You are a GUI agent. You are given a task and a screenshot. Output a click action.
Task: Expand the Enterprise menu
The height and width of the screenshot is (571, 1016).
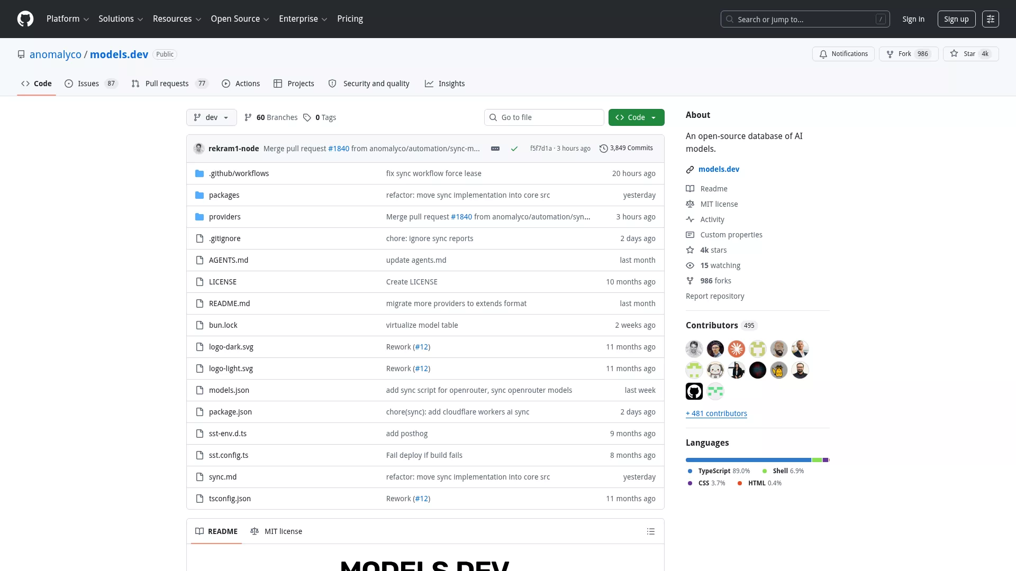(x=303, y=19)
